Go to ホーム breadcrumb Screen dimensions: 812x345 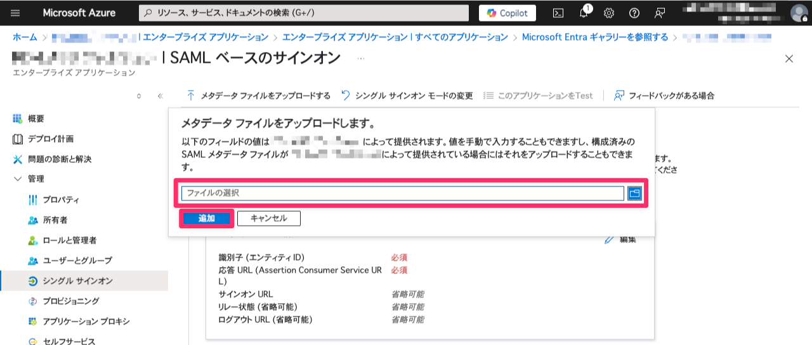[25, 37]
